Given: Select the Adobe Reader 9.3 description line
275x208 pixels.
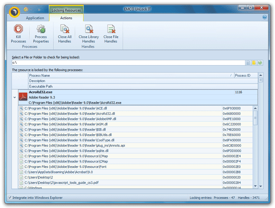Looking at the screenshot, I should point(42,97).
